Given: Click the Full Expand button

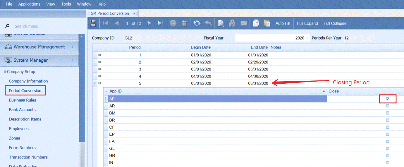Looking at the screenshot, I should click(x=307, y=23).
